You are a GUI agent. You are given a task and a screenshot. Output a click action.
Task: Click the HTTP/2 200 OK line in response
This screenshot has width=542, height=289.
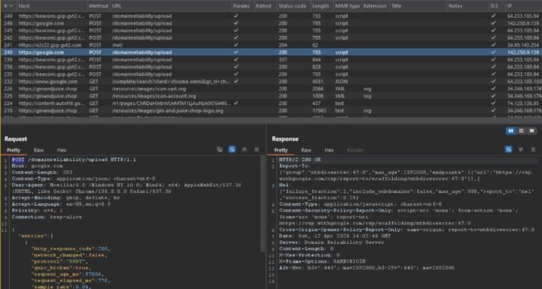[x=300, y=160]
